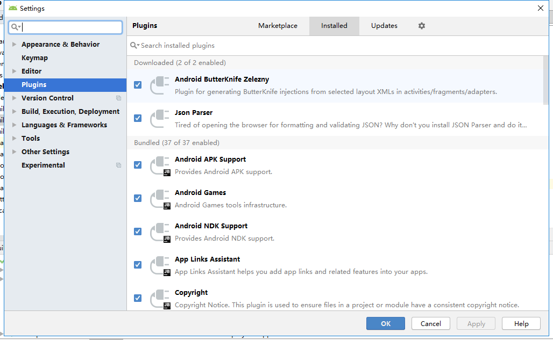Image resolution: width=553 pixels, height=340 pixels.
Task: Select the Android APK Support title
Action: click(210, 159)
